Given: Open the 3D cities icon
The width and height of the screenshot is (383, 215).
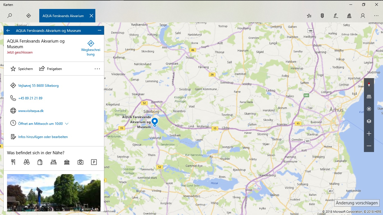Looking at the screenshot, I should [349, 16].
